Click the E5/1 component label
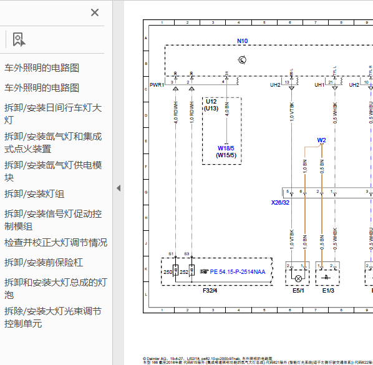 tap(298, 291)
